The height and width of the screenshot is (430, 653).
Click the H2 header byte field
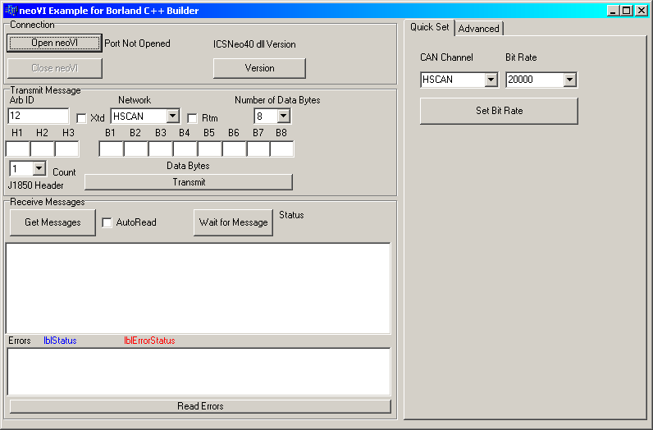click(x=42, y=149)
